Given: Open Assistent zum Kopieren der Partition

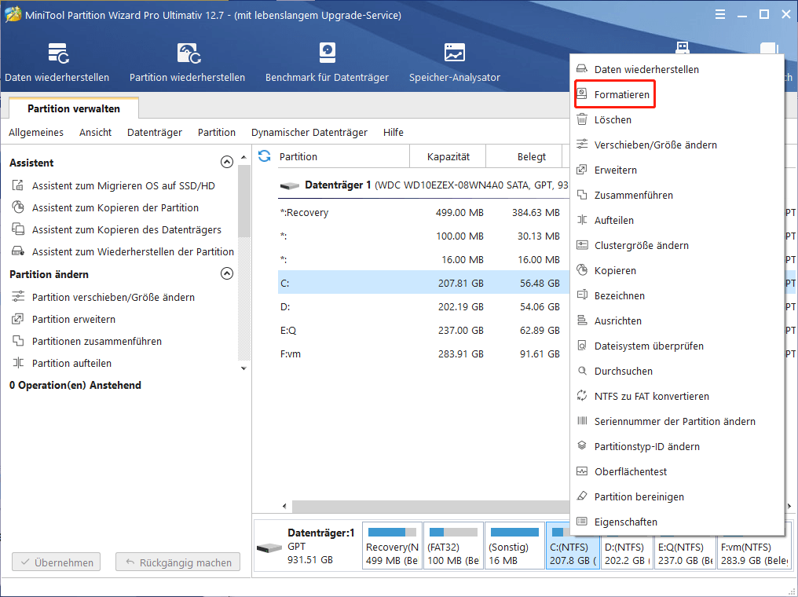Looking at the screenshot, I should pyautogui.click(x=115, y=208).
